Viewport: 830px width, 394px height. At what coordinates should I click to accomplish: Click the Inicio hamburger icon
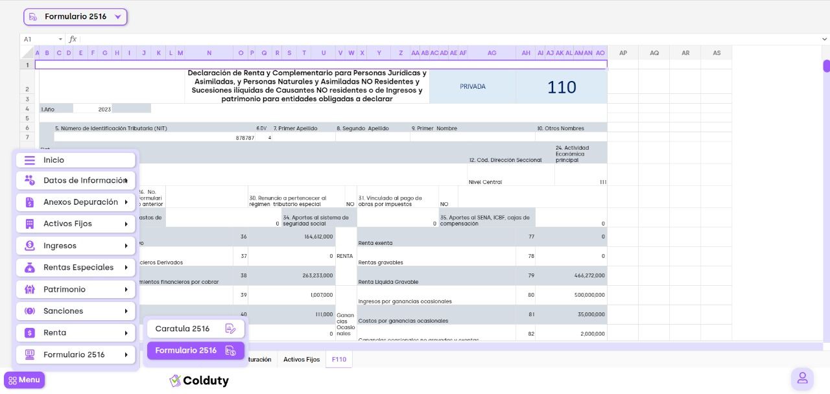pos(30,160)
